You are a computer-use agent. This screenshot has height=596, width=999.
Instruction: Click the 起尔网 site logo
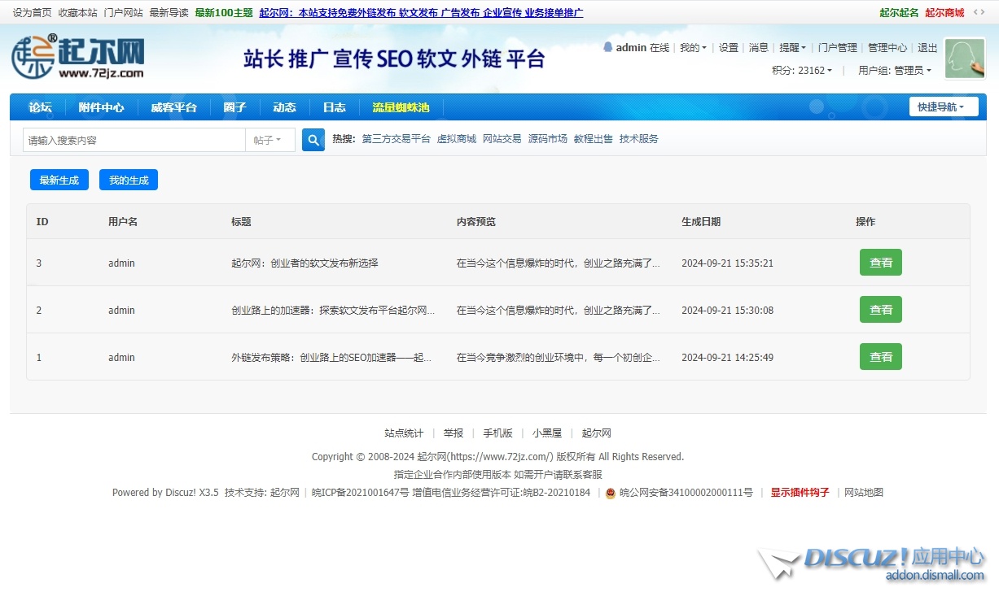[x=78, y=57]
